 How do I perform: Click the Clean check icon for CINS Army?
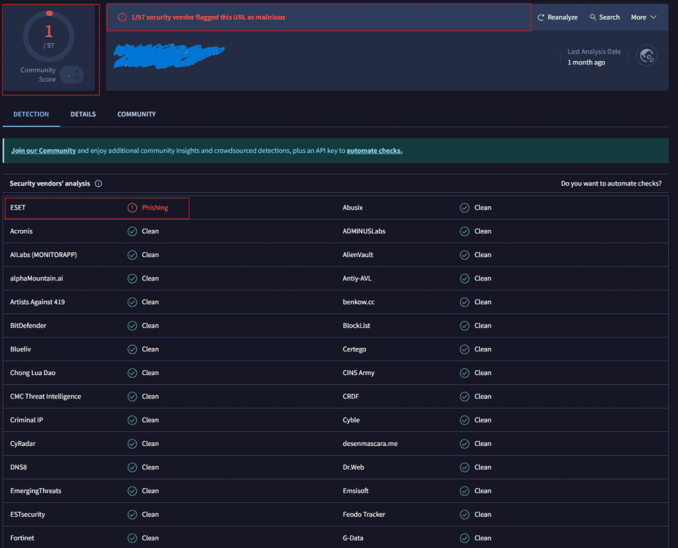tap(465, 372)
